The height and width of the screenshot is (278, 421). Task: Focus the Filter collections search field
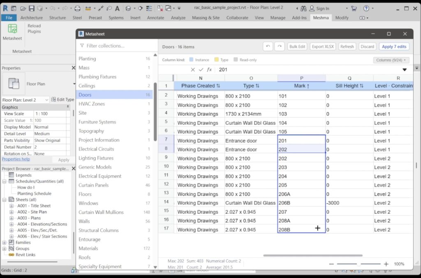click(117, 46)
